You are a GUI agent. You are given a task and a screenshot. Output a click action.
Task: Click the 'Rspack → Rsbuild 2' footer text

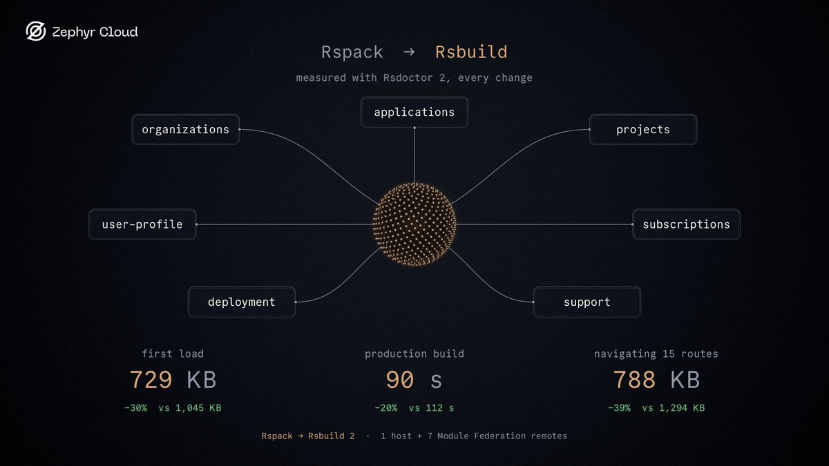pos(308,436)
